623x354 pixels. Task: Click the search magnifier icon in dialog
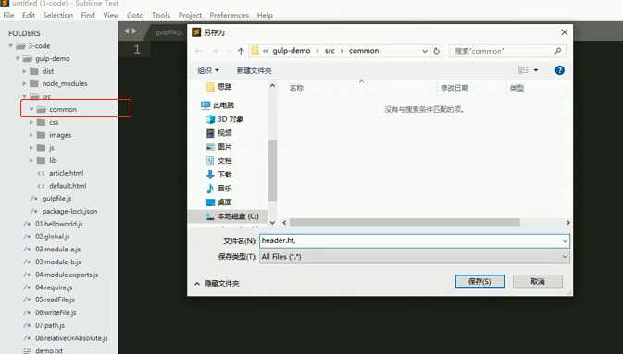(558, 51)
